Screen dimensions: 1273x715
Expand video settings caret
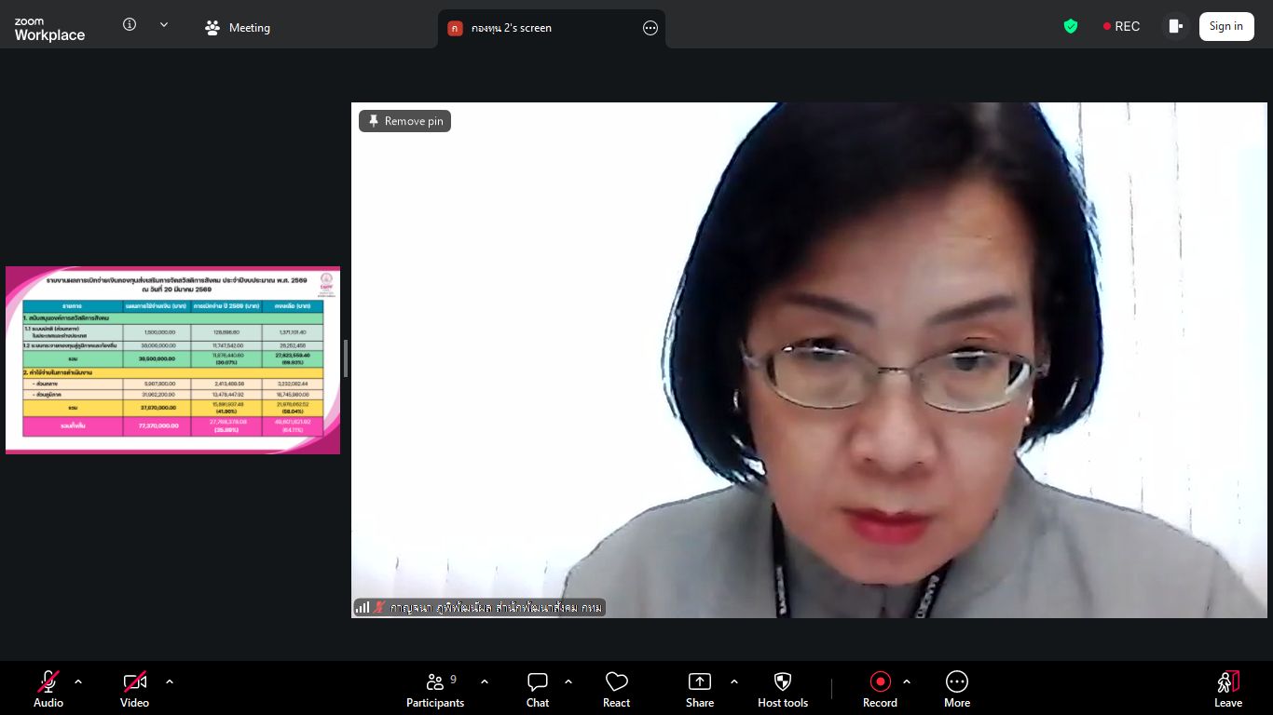pos(170,681)
